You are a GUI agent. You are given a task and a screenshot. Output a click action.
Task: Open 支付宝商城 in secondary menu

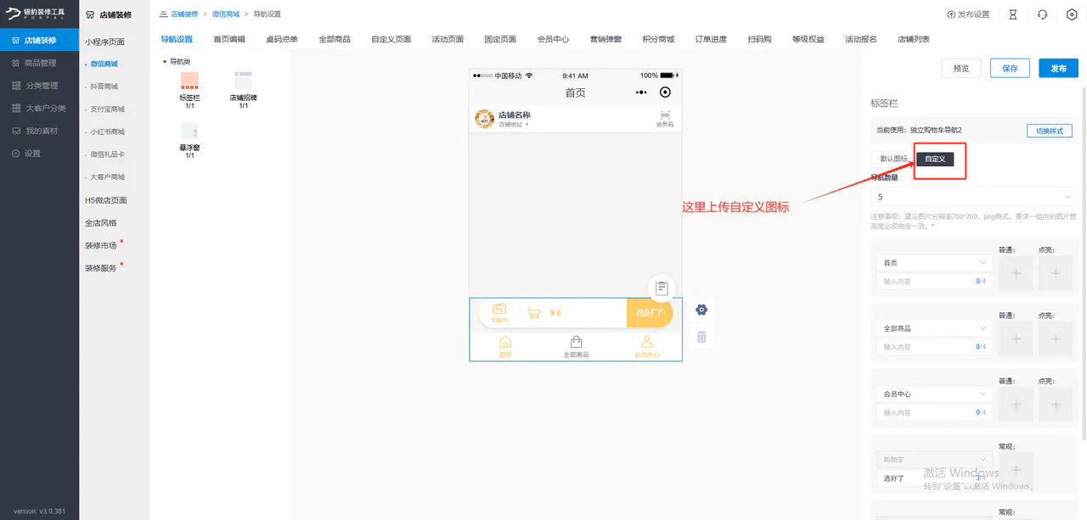(107, 109)
